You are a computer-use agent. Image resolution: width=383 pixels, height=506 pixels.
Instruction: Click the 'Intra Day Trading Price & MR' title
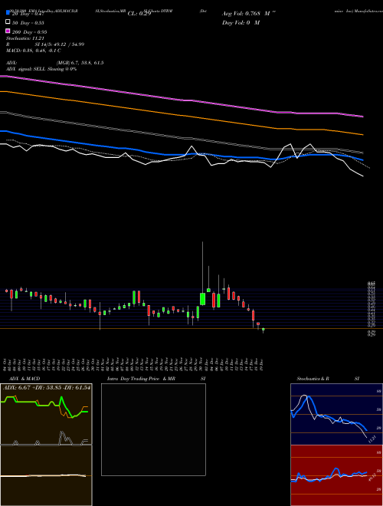pos(141,379)
